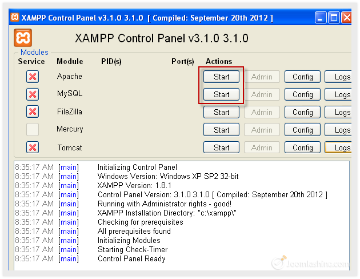Open Config for Apache
Image resolution: width=360 pixels, height=279 pixels.
[302, 77]
